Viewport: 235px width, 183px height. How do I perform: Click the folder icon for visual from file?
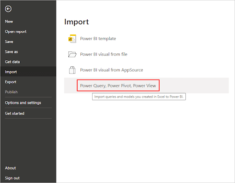click(x=72, y=54)
